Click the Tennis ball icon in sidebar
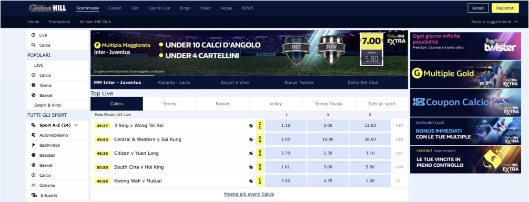Image resolution: width=529 pixels, height=202 pixels. (33, 85)
